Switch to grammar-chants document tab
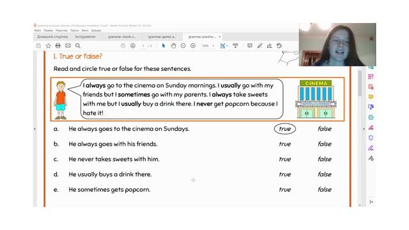The height and width of the screenshot is (230, 409). 122,37
